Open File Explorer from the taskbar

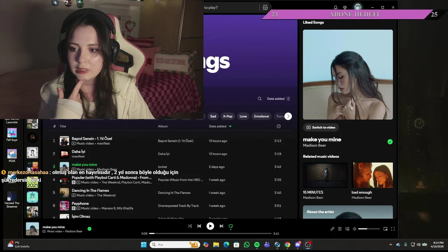(x=216, y=245)
